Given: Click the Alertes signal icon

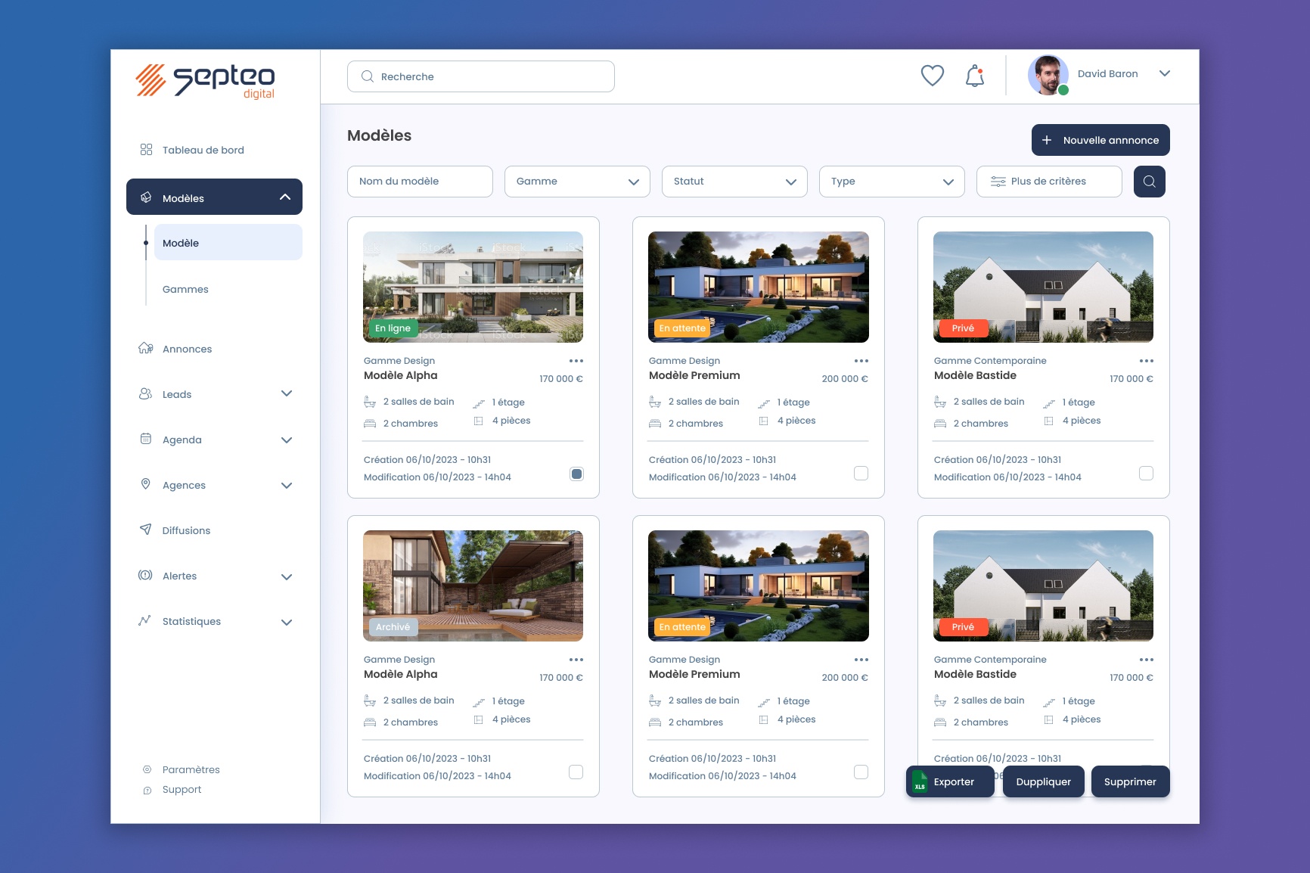Looking at the screenshot, I should click(x=145, y=575).
